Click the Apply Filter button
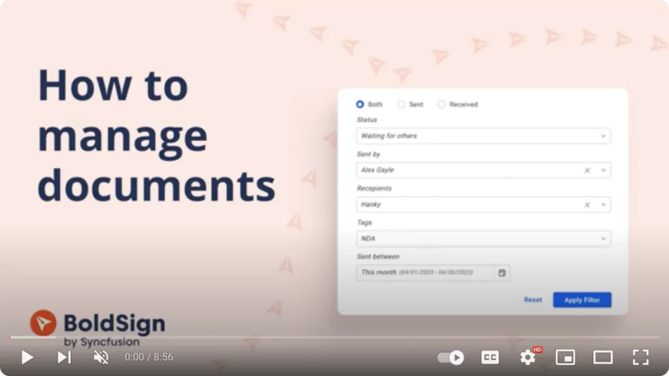 click(x=581, y=300)
